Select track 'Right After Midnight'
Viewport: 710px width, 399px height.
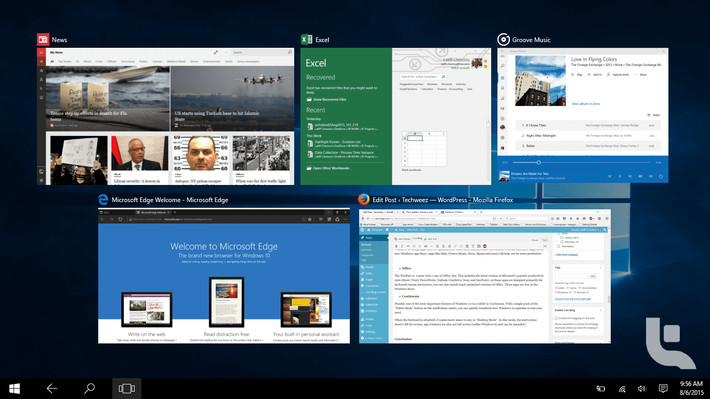point(588,136)
